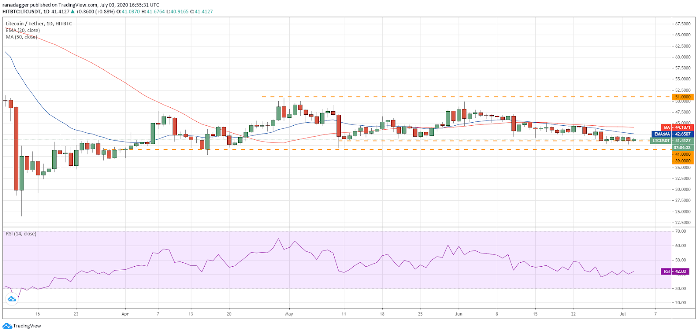Click 35.0000 on the price axis

pos(683,168)
